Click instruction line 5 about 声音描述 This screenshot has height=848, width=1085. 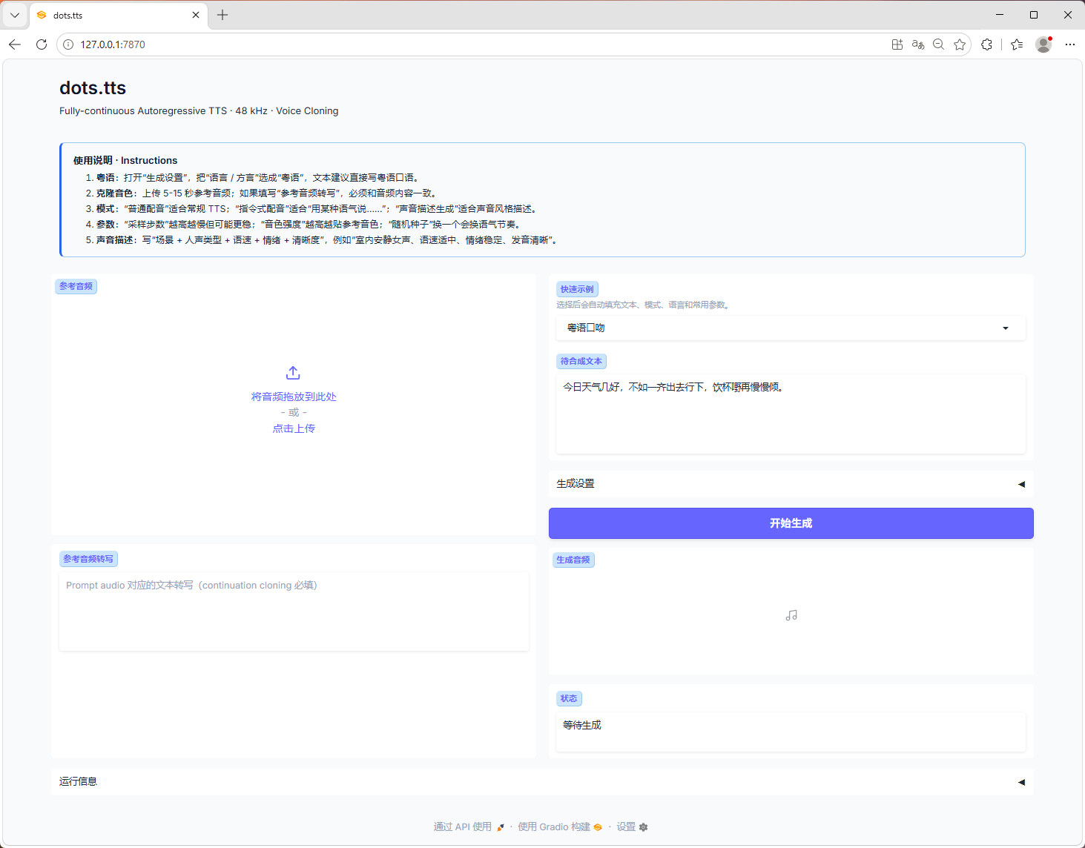pyautogui.click(x=323, y=240)
